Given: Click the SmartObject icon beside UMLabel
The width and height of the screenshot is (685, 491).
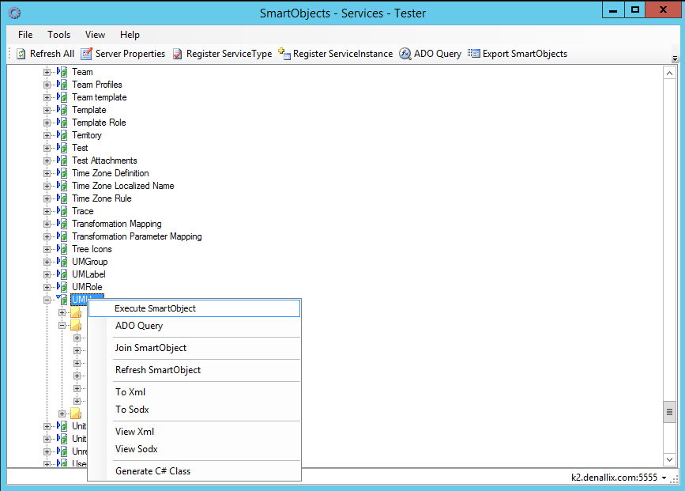Looking at the screenshot, I should [x=62, y=275].
